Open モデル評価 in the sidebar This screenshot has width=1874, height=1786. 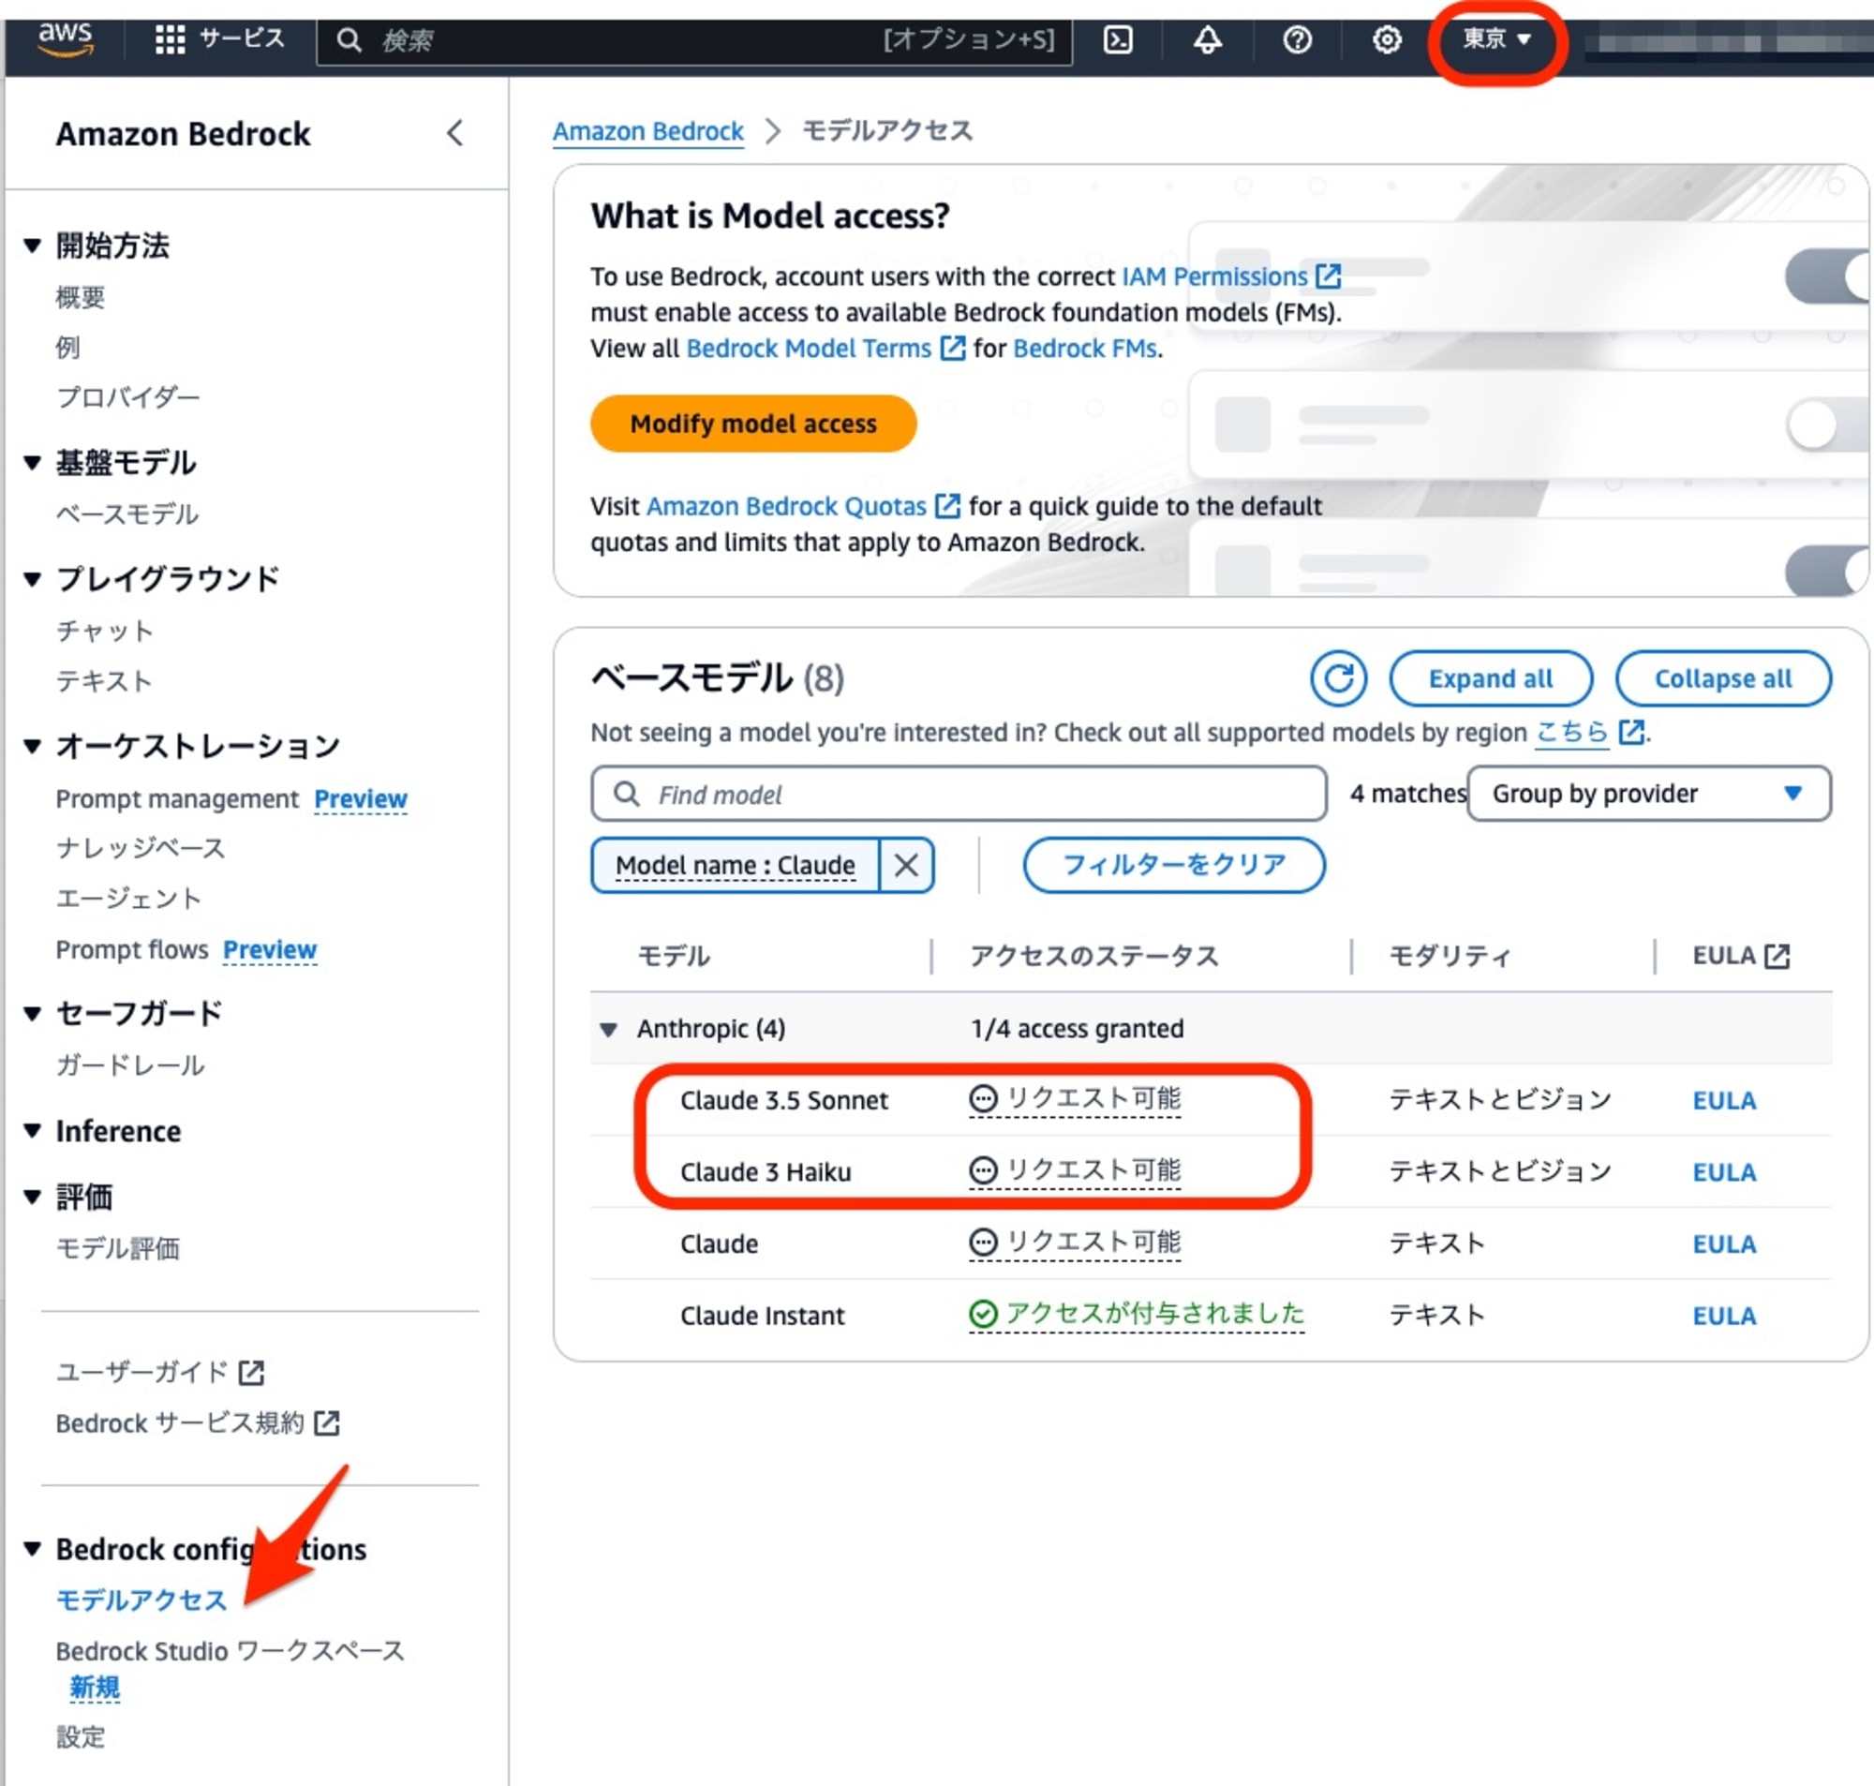point(117,1247)
